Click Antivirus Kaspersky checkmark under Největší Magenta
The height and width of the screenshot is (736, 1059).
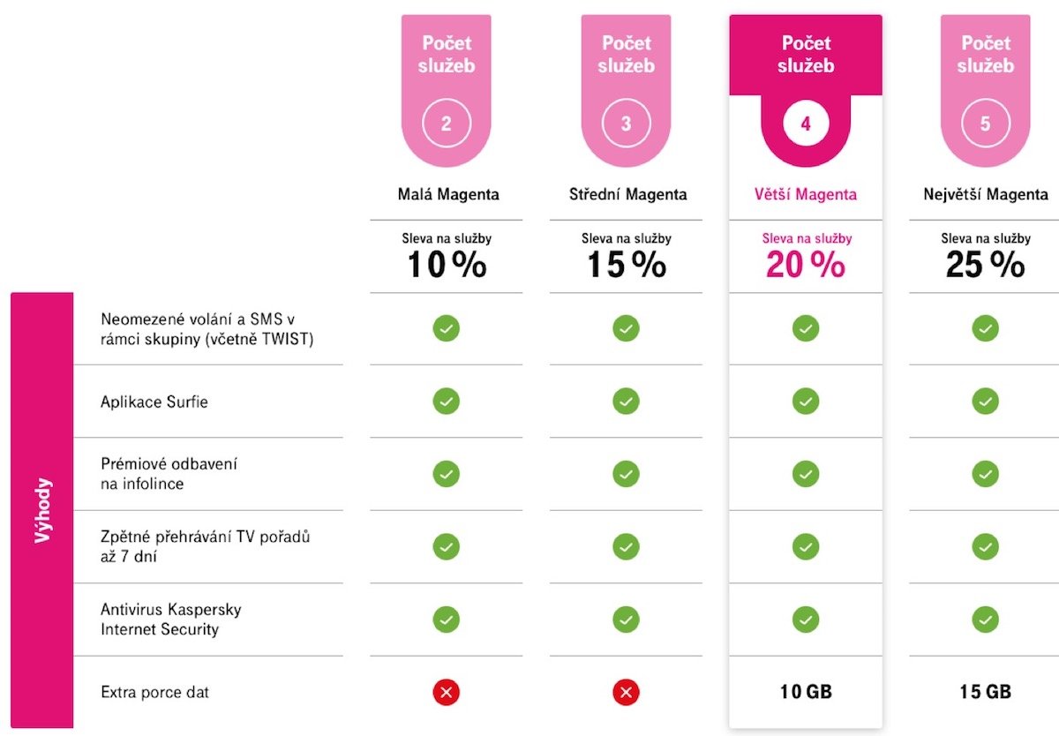click(985, 620)
